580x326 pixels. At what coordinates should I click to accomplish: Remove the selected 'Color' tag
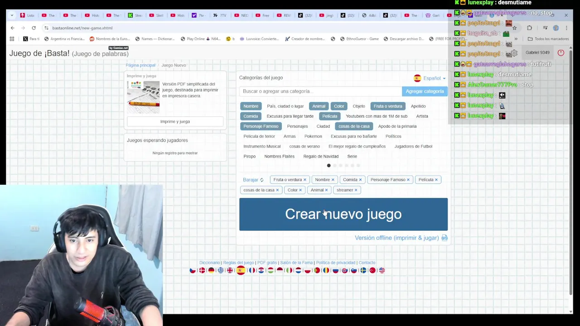point(300,190)
